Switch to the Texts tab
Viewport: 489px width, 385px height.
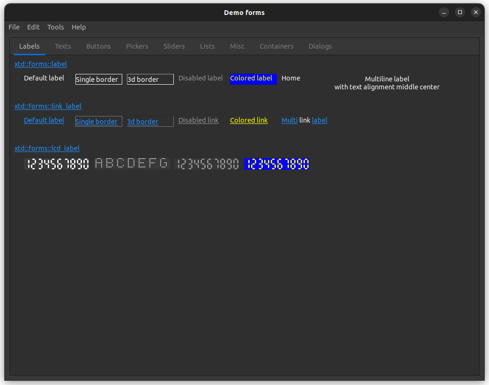point(63,46)
